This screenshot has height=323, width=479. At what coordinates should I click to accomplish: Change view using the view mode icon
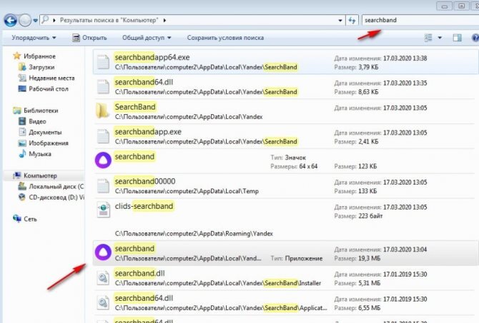coord(428,38)
